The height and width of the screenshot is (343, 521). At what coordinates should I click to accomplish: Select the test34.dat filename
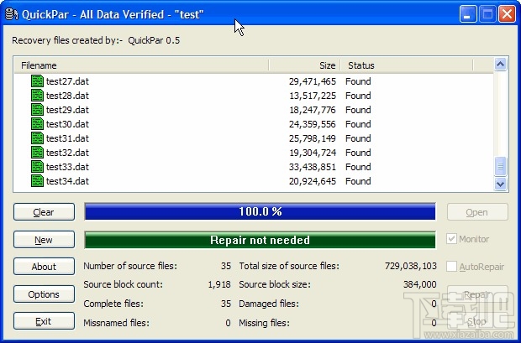[67, 181]
